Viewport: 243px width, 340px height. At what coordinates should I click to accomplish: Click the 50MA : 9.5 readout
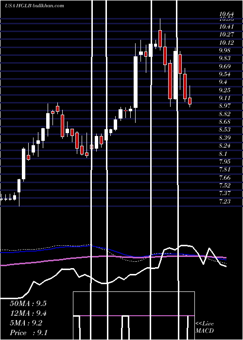[x=28, y=303]
